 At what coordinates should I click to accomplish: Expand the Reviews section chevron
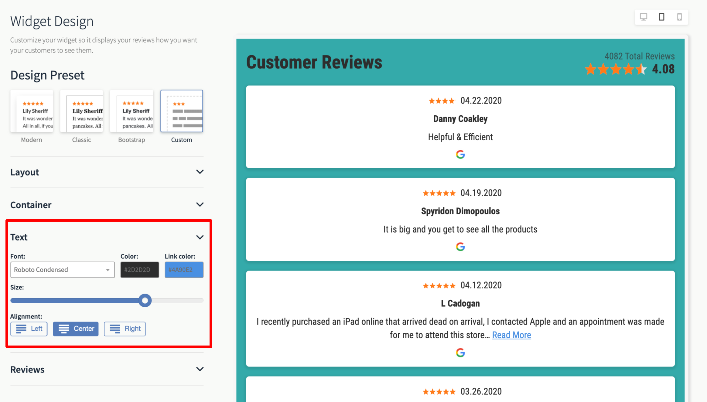[x=200, y=369]
